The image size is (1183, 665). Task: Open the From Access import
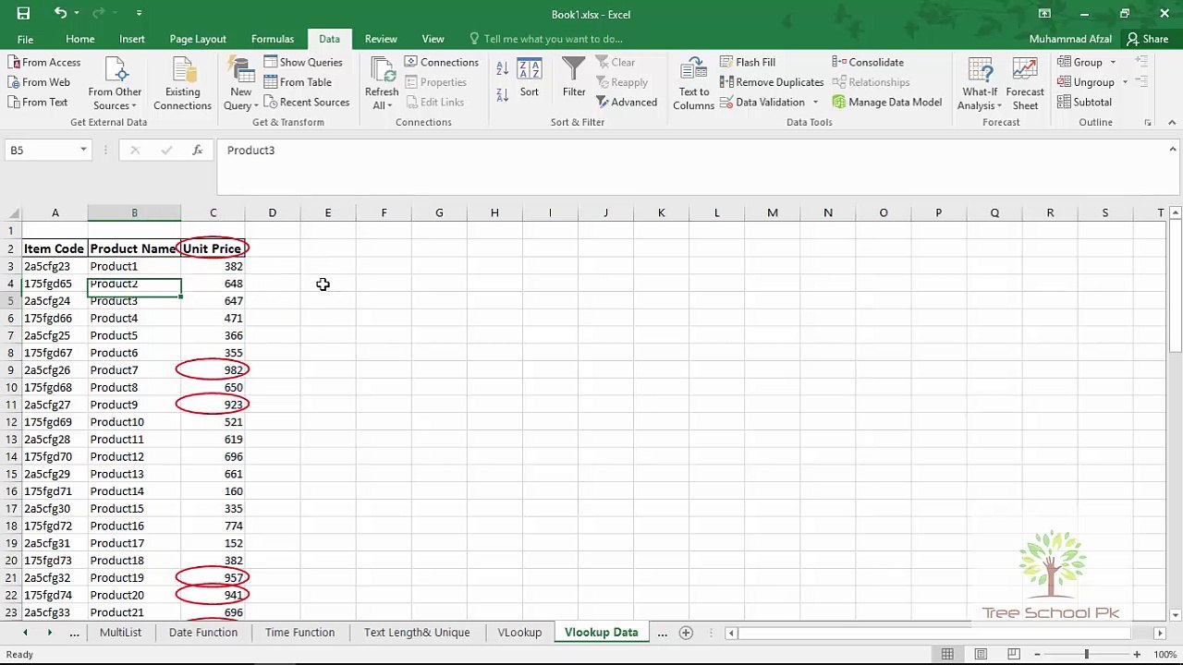[44, 62]
